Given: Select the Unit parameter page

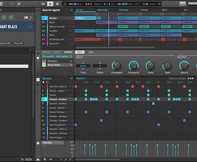Looking at the screenshot, I should point(91,52).
